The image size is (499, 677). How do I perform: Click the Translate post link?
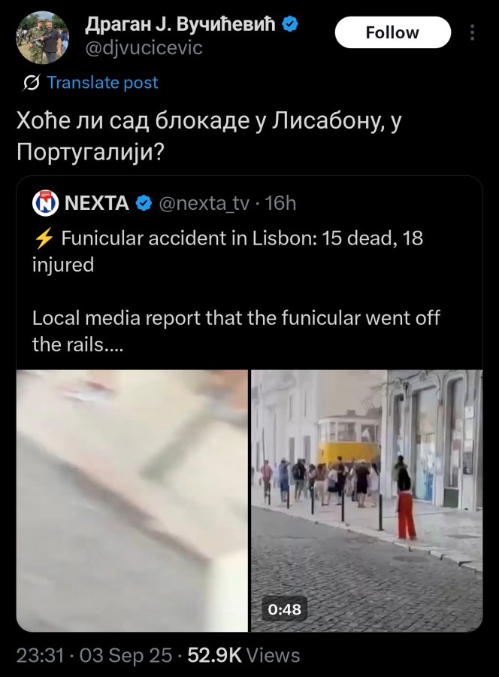102,83
